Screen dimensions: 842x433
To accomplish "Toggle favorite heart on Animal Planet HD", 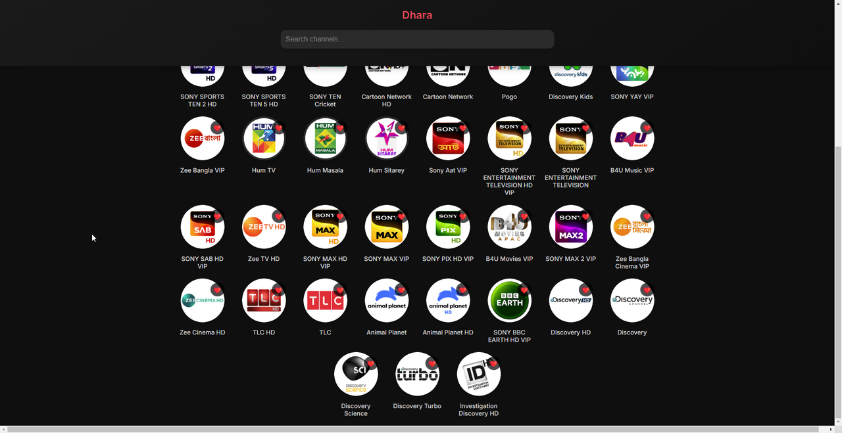I will 462,290.
